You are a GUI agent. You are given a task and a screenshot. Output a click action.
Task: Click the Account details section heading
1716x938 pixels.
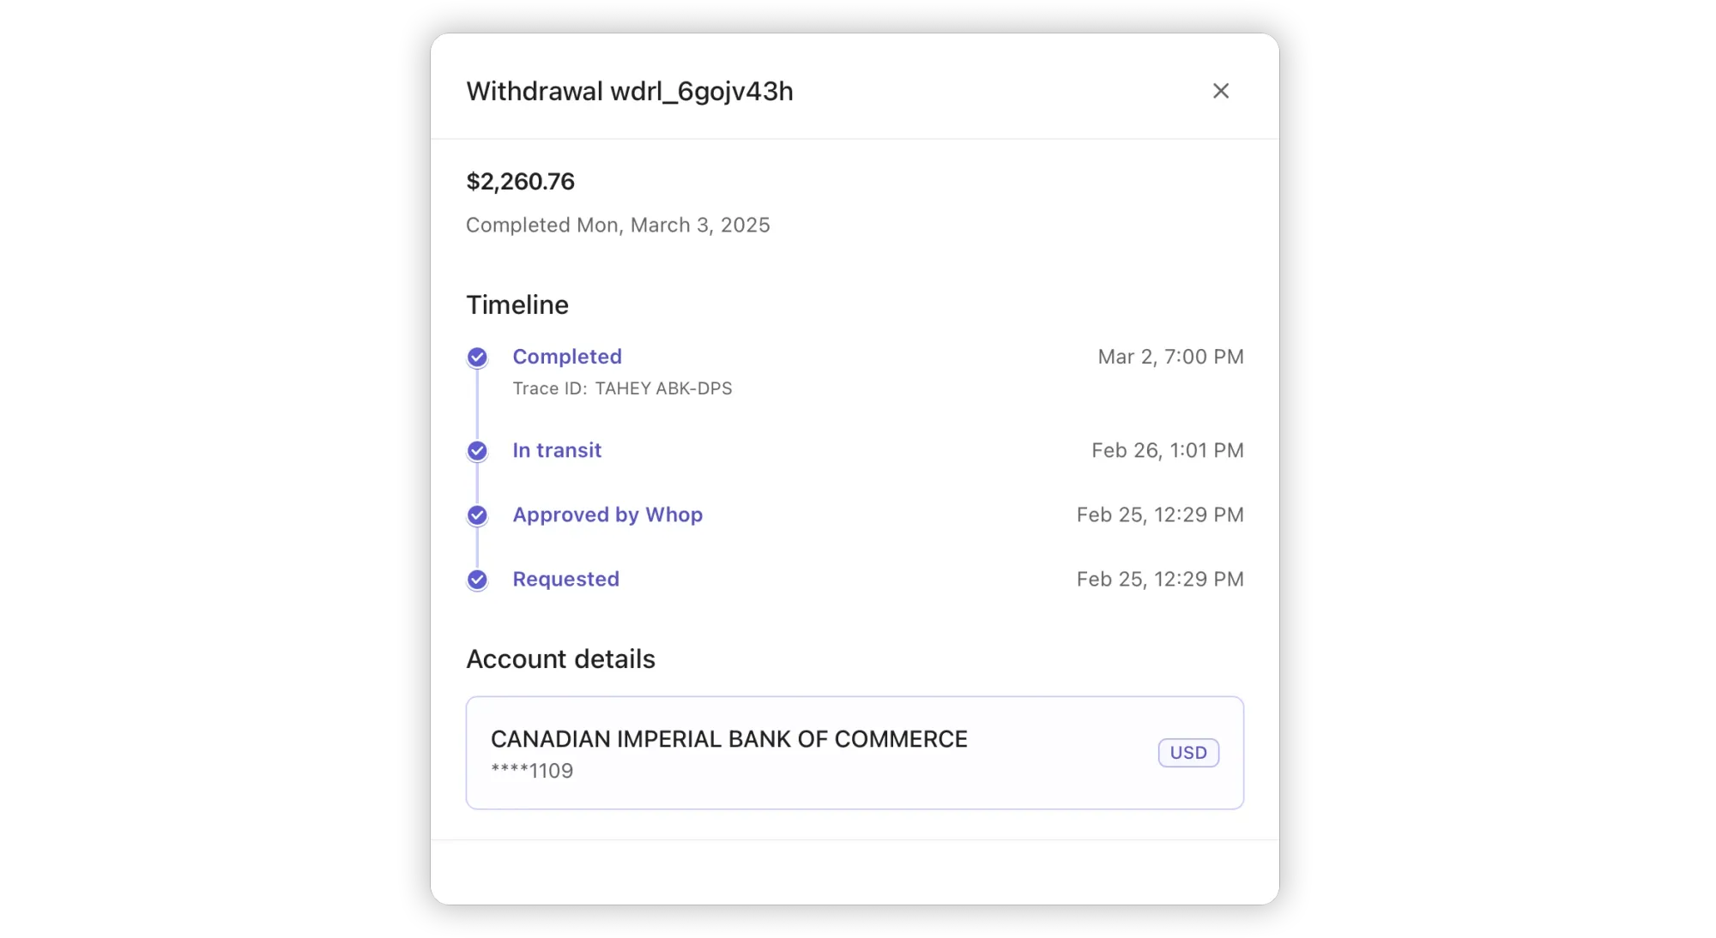(x=560, y=659)
